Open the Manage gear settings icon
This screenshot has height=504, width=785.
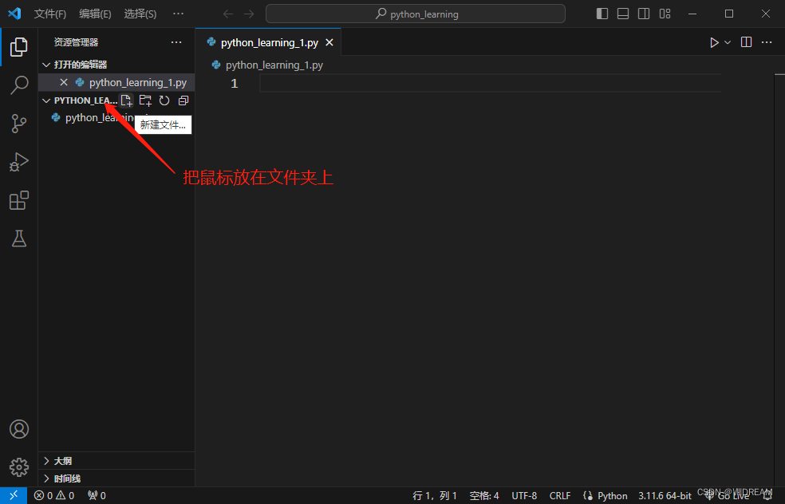tap(19, 467)
